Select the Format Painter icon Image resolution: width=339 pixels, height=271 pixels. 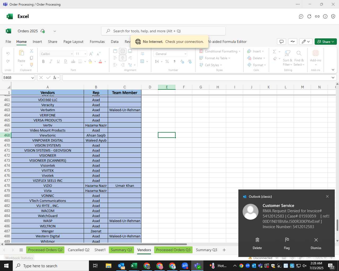pyautogui.click(x=32, y=65)
